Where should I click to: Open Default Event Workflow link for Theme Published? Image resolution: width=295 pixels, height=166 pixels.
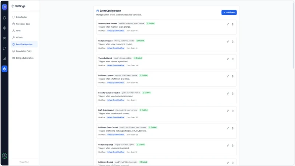[x=115, y=65]
